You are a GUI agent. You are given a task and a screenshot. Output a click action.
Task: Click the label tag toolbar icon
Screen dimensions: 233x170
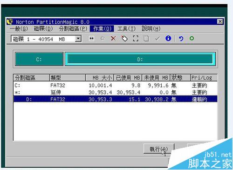click(x=124, y=38)
